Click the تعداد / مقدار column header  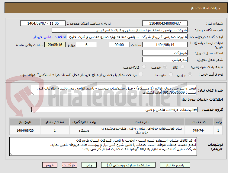[55, 122]
